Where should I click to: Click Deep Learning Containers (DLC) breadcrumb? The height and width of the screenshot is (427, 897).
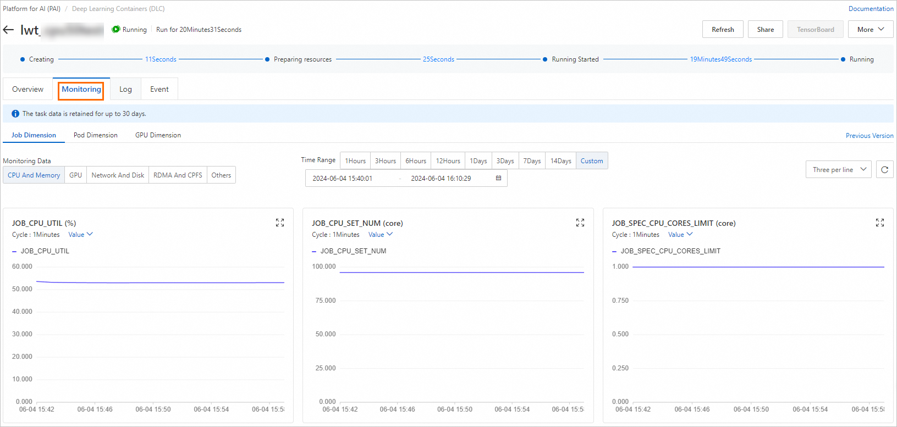click(x=118, y=9)
